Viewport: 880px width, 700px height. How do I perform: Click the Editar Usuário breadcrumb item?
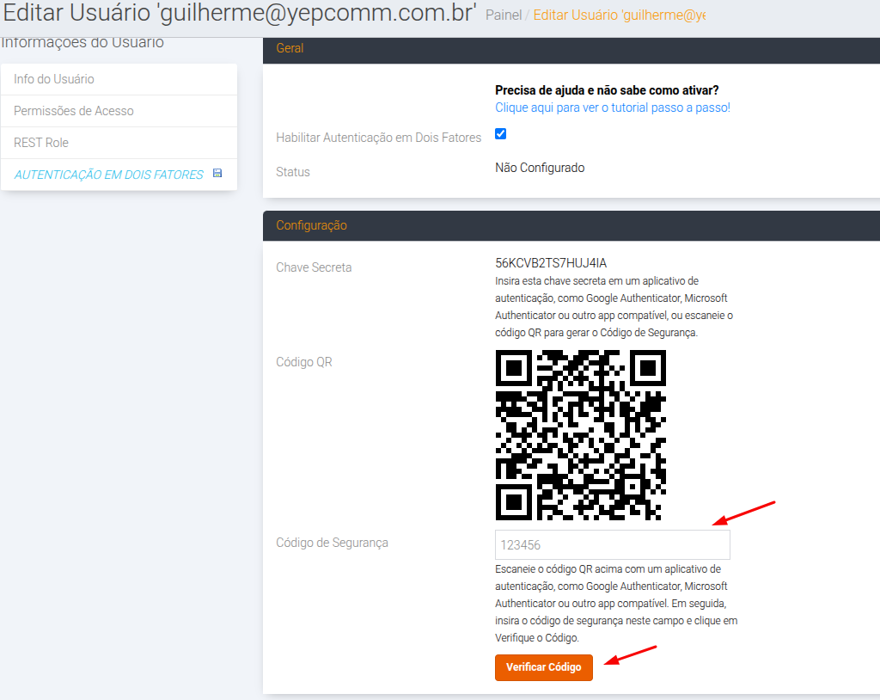(x=620, y=15)
